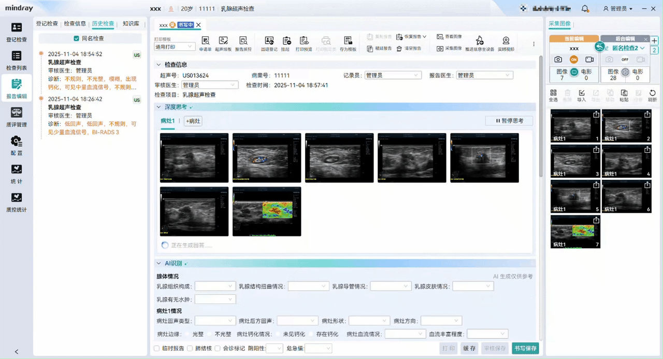
Task: Open the 打印模板 通用打印 dropdown
Action: tap(175, 47)
